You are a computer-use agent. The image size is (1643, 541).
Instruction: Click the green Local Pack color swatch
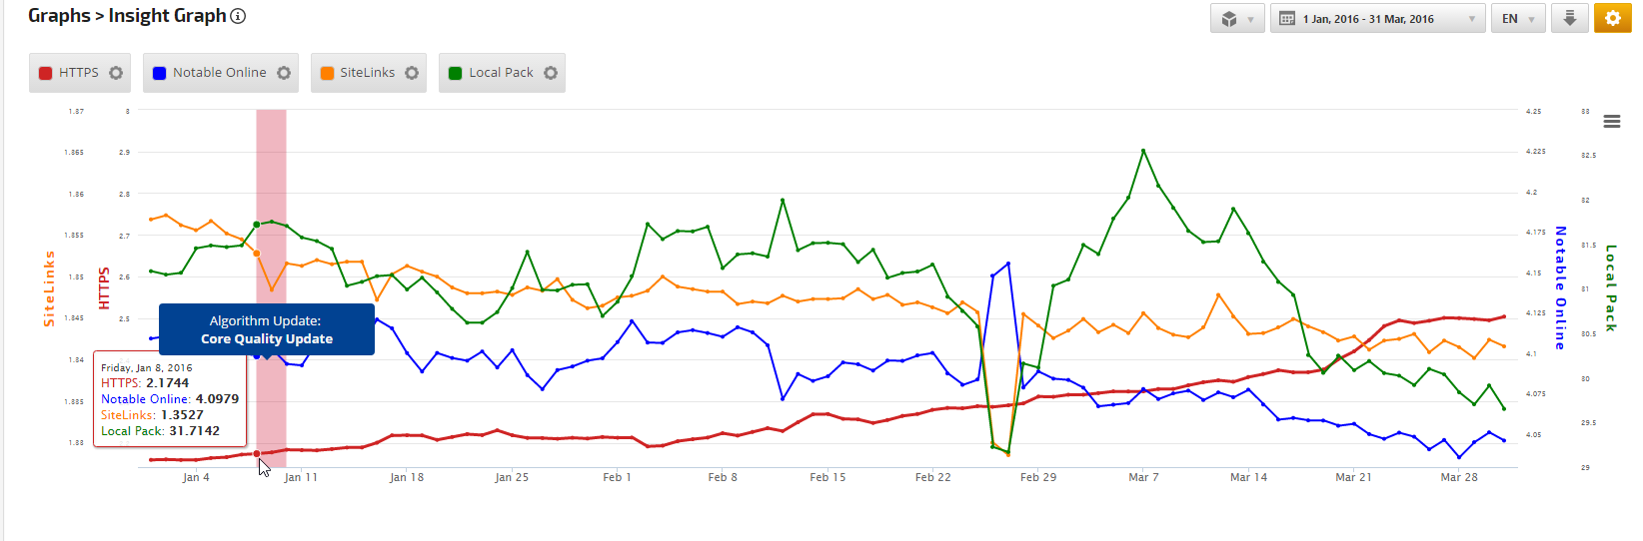[x=456, y=73]
